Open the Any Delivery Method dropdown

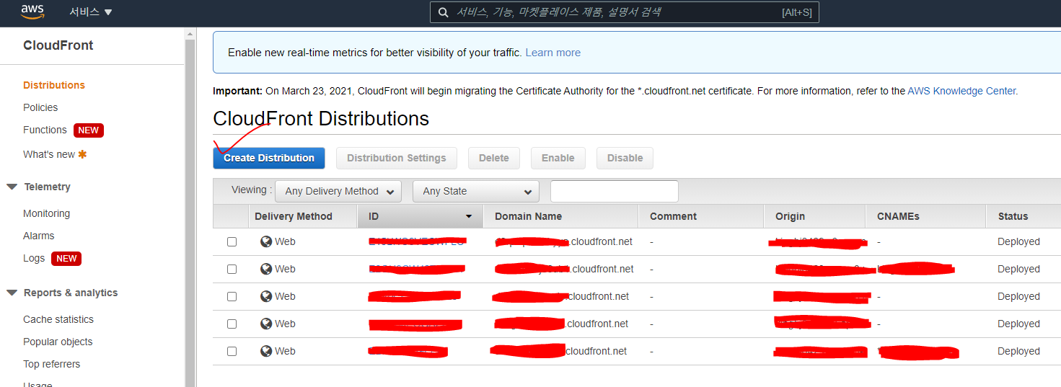pyautogui.click(x=338, y=191)
